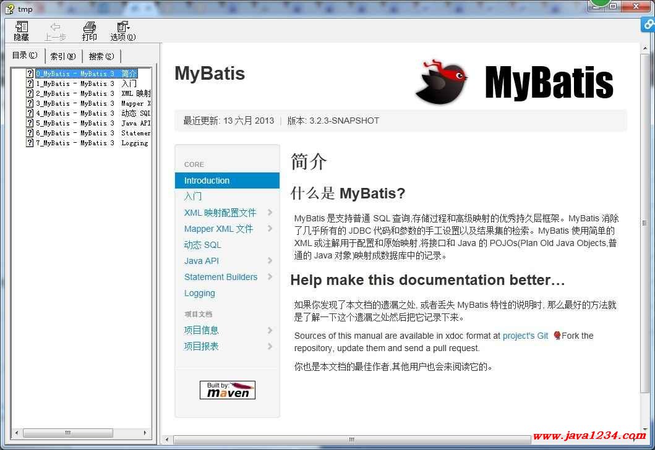Open the 动态 SQL sidebar link
Viewport: 655px width, 450px height.
coord(203,245)
